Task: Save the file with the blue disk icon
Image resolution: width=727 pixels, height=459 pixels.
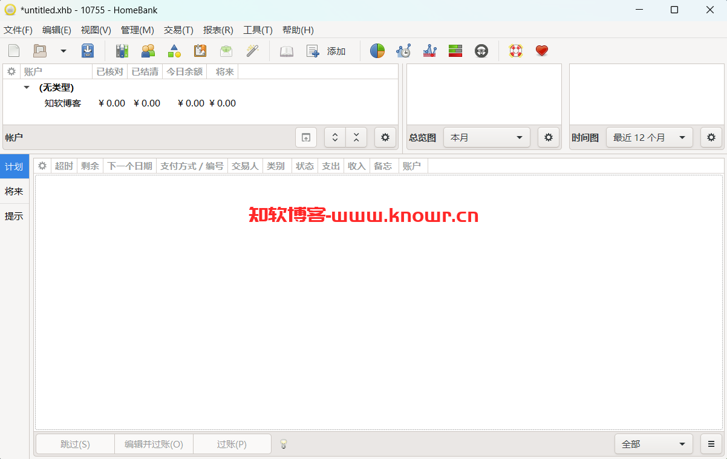Action: click(88, 51)
